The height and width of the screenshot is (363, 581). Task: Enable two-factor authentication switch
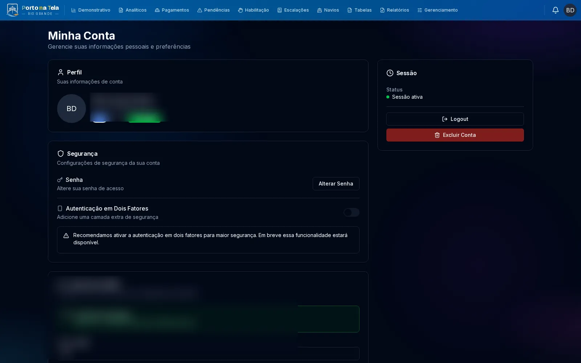point(352,212)
